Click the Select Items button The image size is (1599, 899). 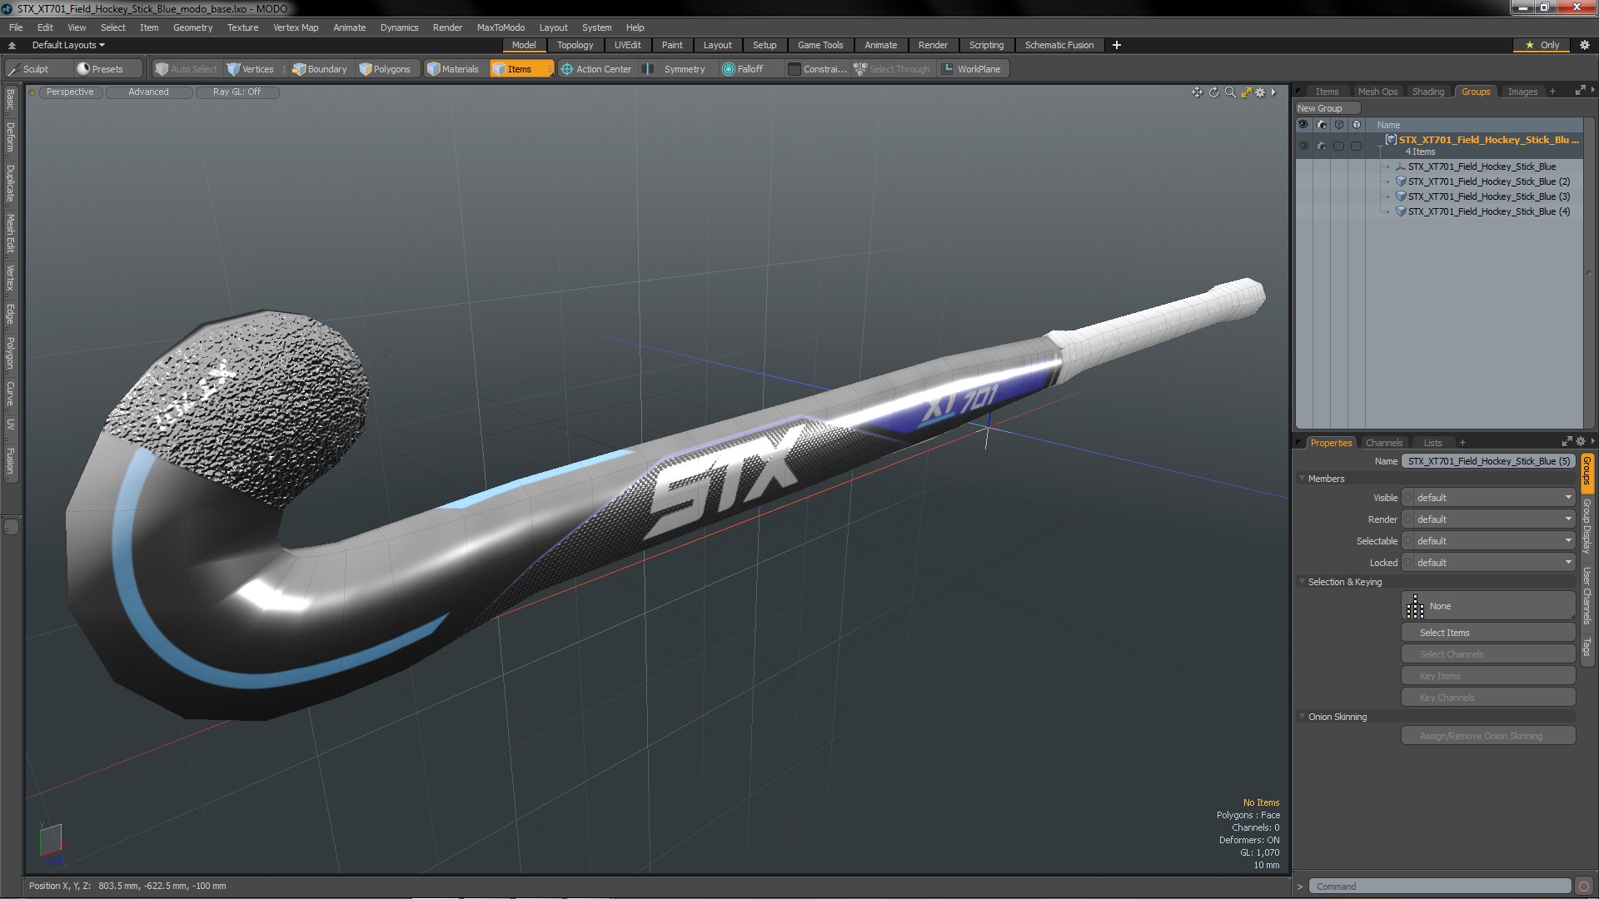click(x=1488, y=633)
